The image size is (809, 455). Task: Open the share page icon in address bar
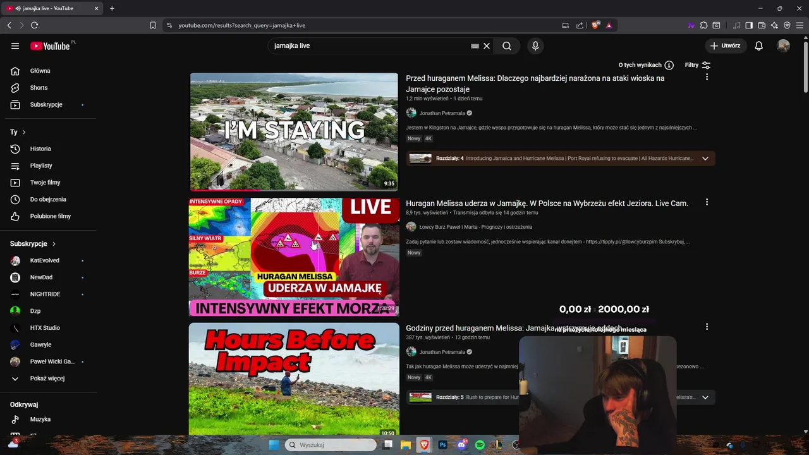[580, 25]
